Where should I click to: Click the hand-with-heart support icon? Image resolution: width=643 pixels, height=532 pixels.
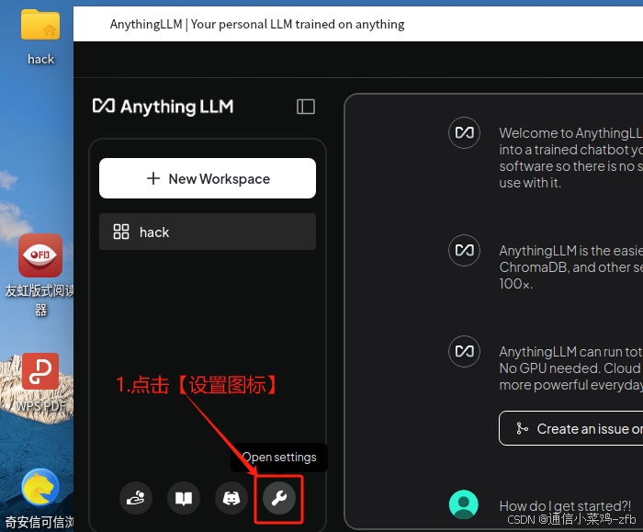point(136,498)
